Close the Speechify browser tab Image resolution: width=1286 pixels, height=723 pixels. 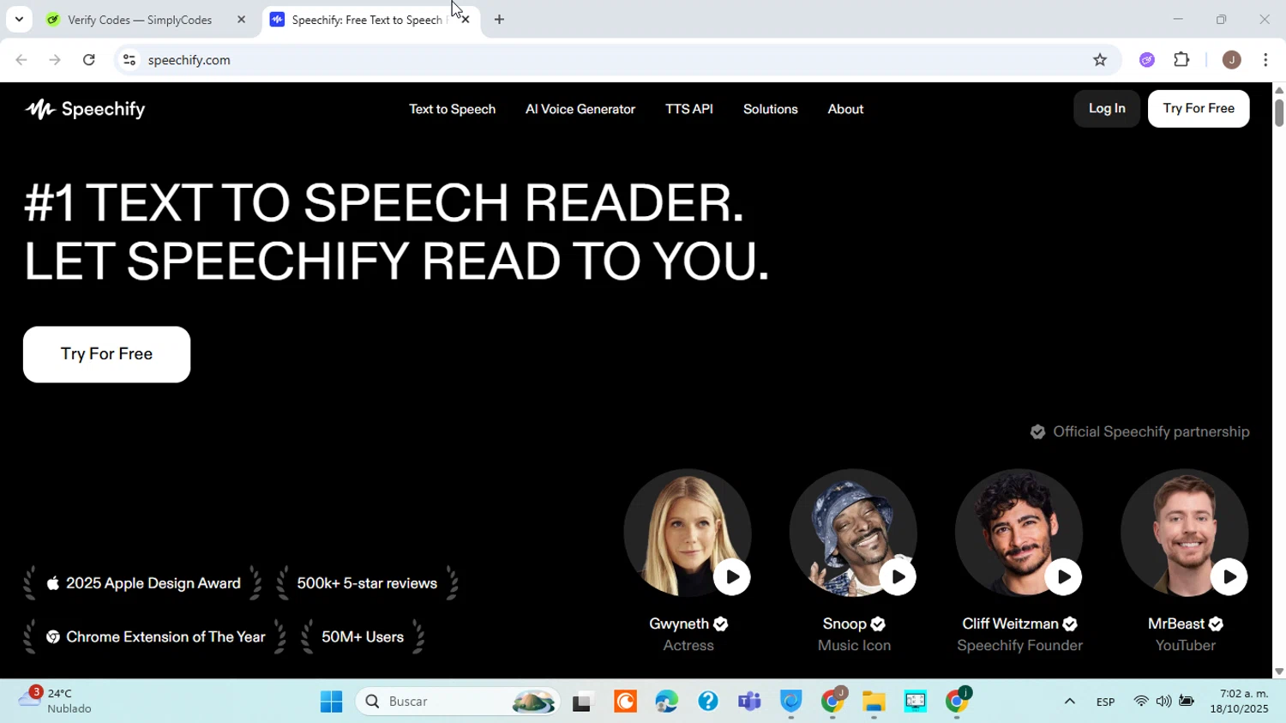point(466,20)
